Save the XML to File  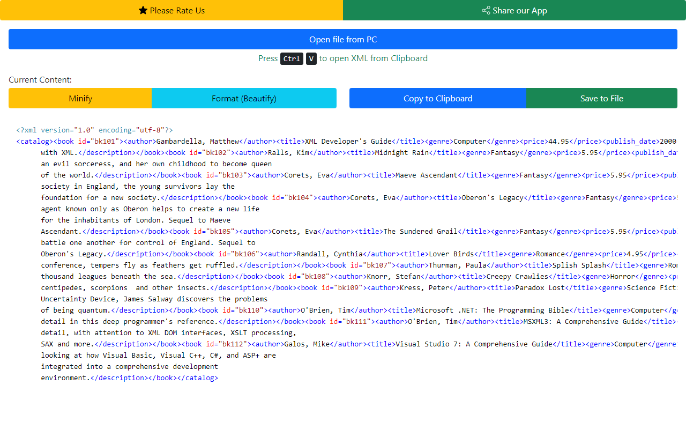(601, 98)
